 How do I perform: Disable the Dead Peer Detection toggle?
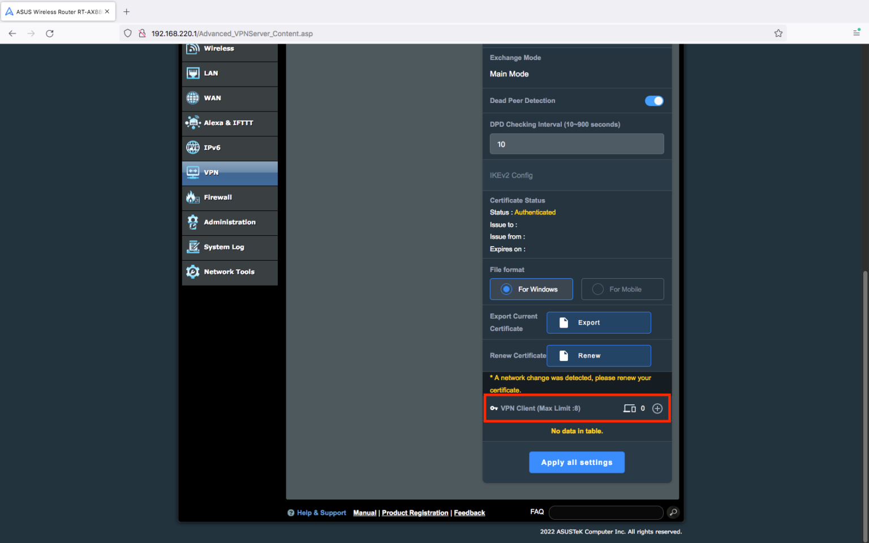point(654,100)
